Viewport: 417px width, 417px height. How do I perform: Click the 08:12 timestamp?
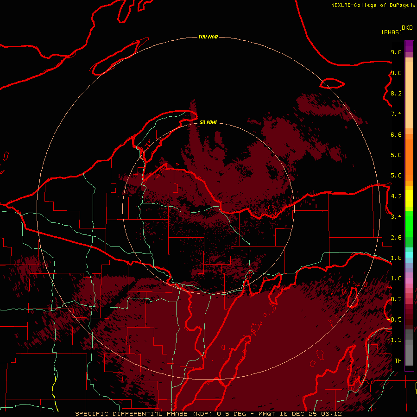[331, 414]
